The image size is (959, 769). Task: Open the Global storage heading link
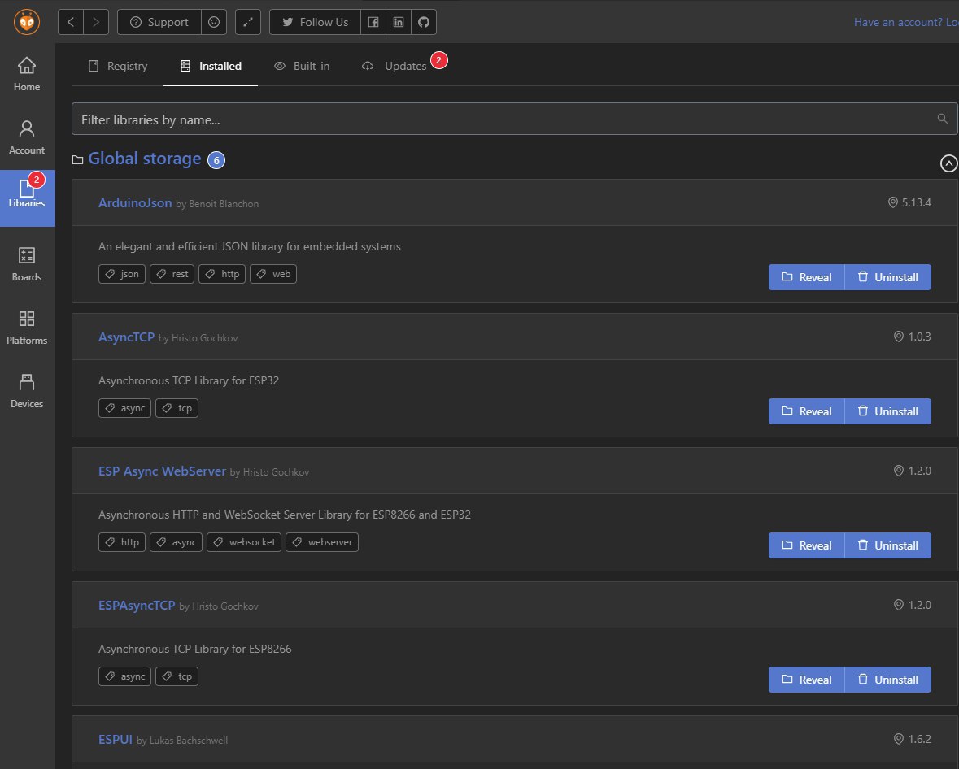point(144,159)
